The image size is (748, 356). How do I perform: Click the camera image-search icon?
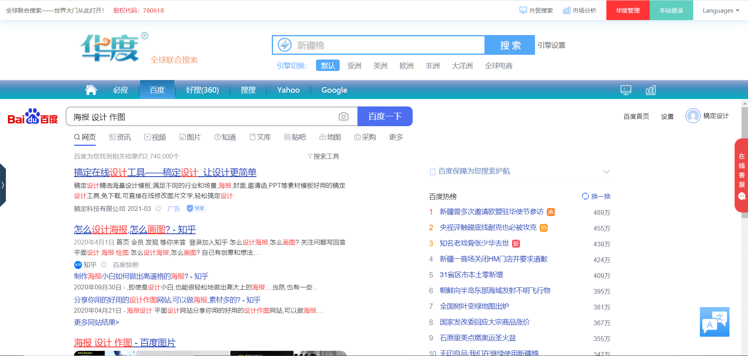(x=344, y=116)
